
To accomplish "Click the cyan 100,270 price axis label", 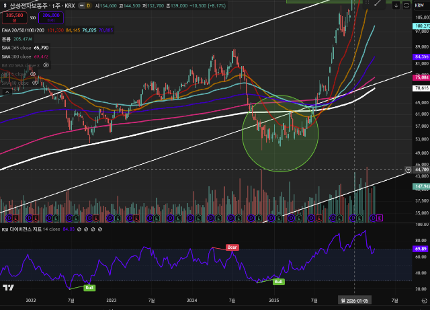I will [421, 26].
